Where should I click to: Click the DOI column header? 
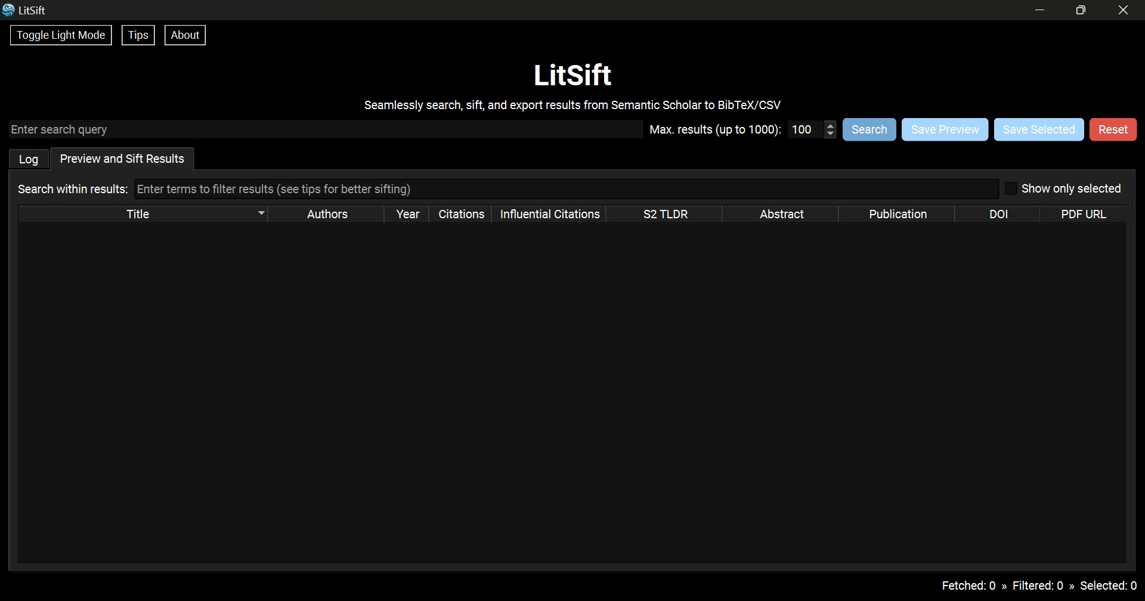[998, 214]
